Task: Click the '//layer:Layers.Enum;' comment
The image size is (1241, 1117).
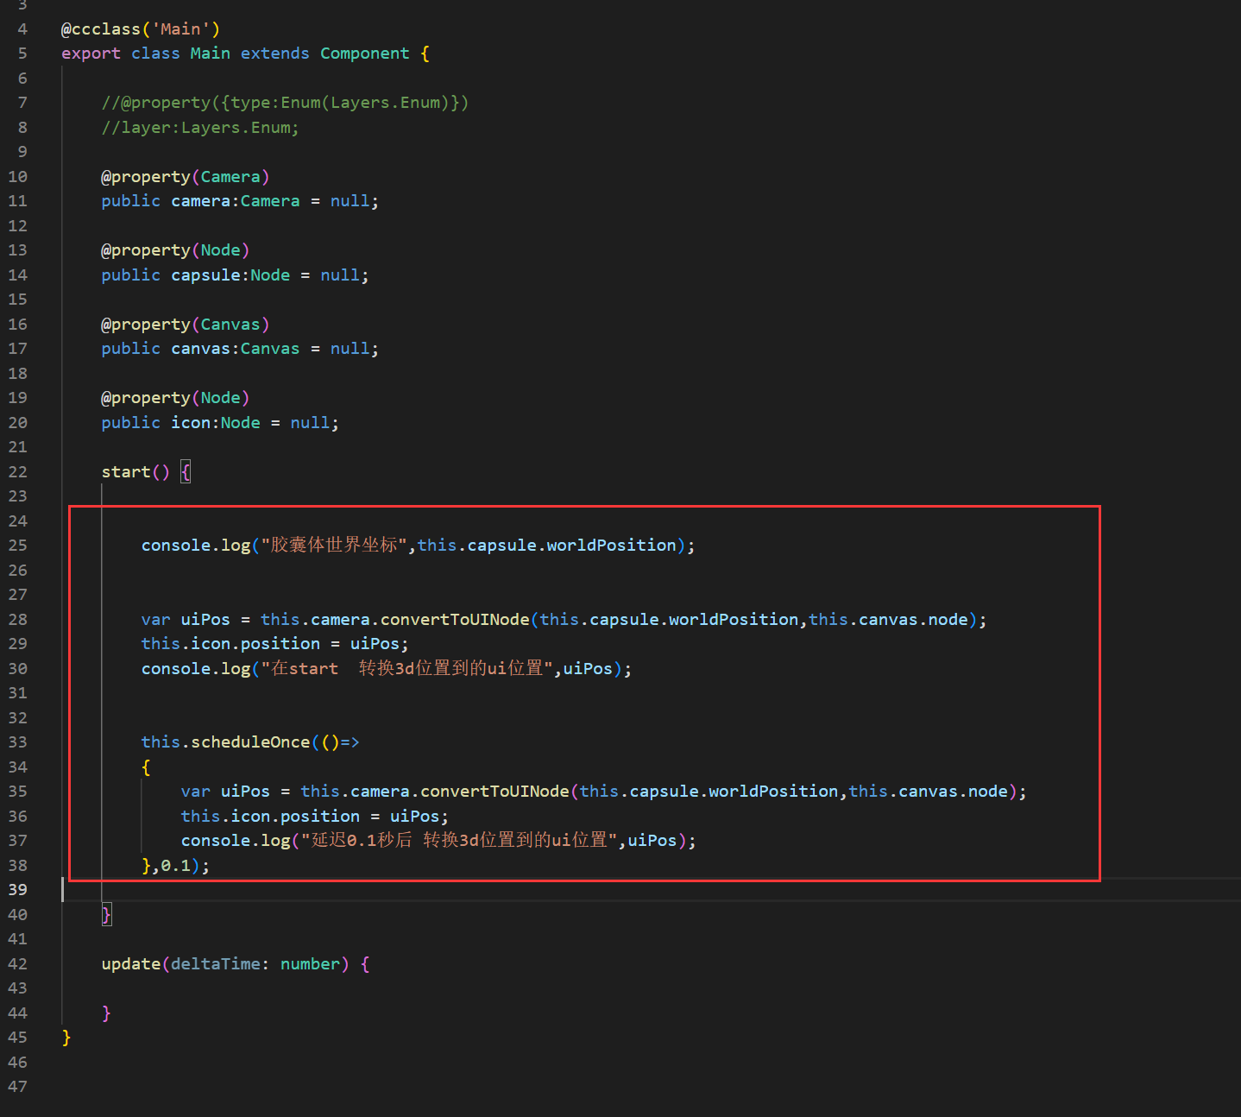Action: pyautogui.click(x=200, y=128)
